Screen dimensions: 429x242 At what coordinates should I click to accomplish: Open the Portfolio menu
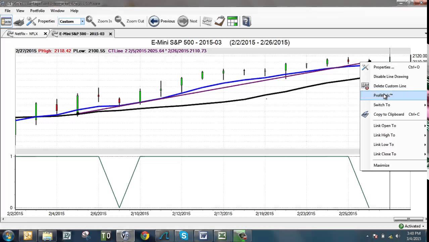coord(37,11)
